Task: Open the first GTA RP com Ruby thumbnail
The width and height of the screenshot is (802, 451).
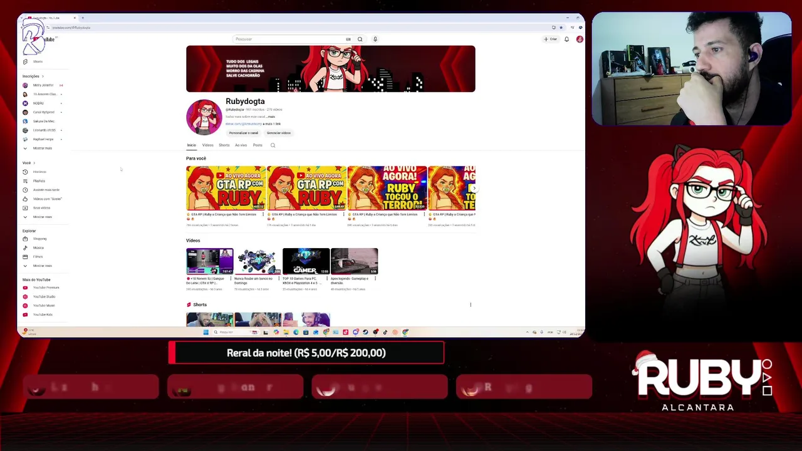Action: [x=226, y=188]
